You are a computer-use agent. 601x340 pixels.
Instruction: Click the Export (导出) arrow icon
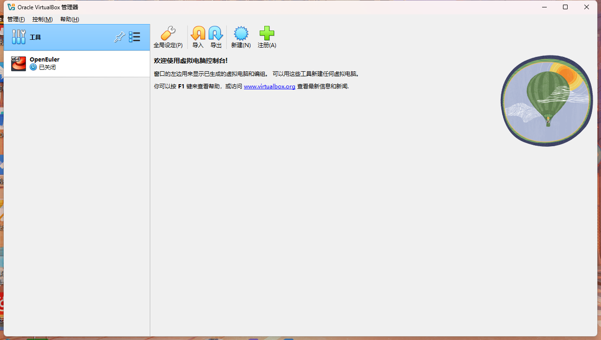(x=216, y=33)
